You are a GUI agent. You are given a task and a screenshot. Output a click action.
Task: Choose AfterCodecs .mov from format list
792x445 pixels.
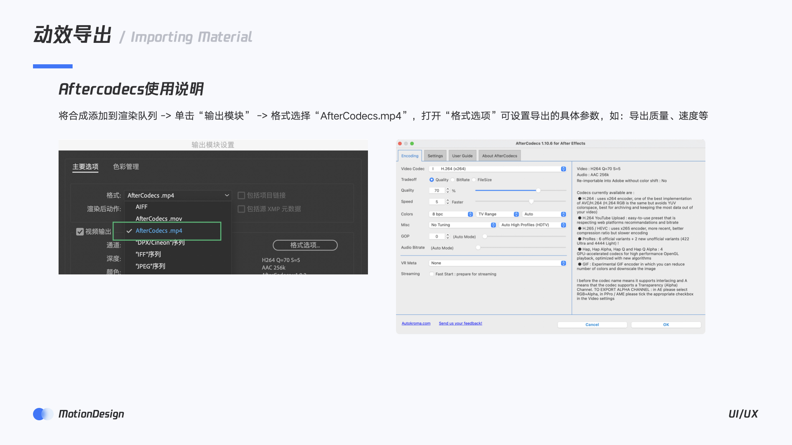[159, 219]
